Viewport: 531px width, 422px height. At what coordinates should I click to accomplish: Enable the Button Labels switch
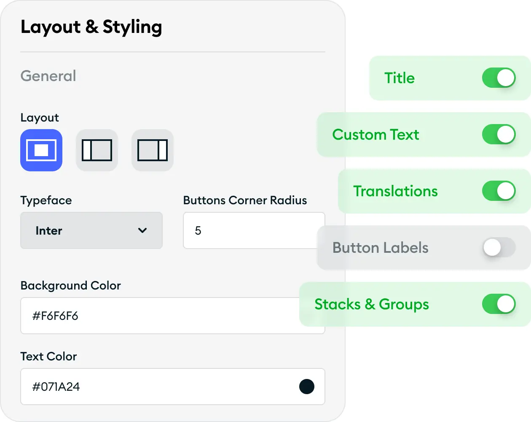(499, 248)
